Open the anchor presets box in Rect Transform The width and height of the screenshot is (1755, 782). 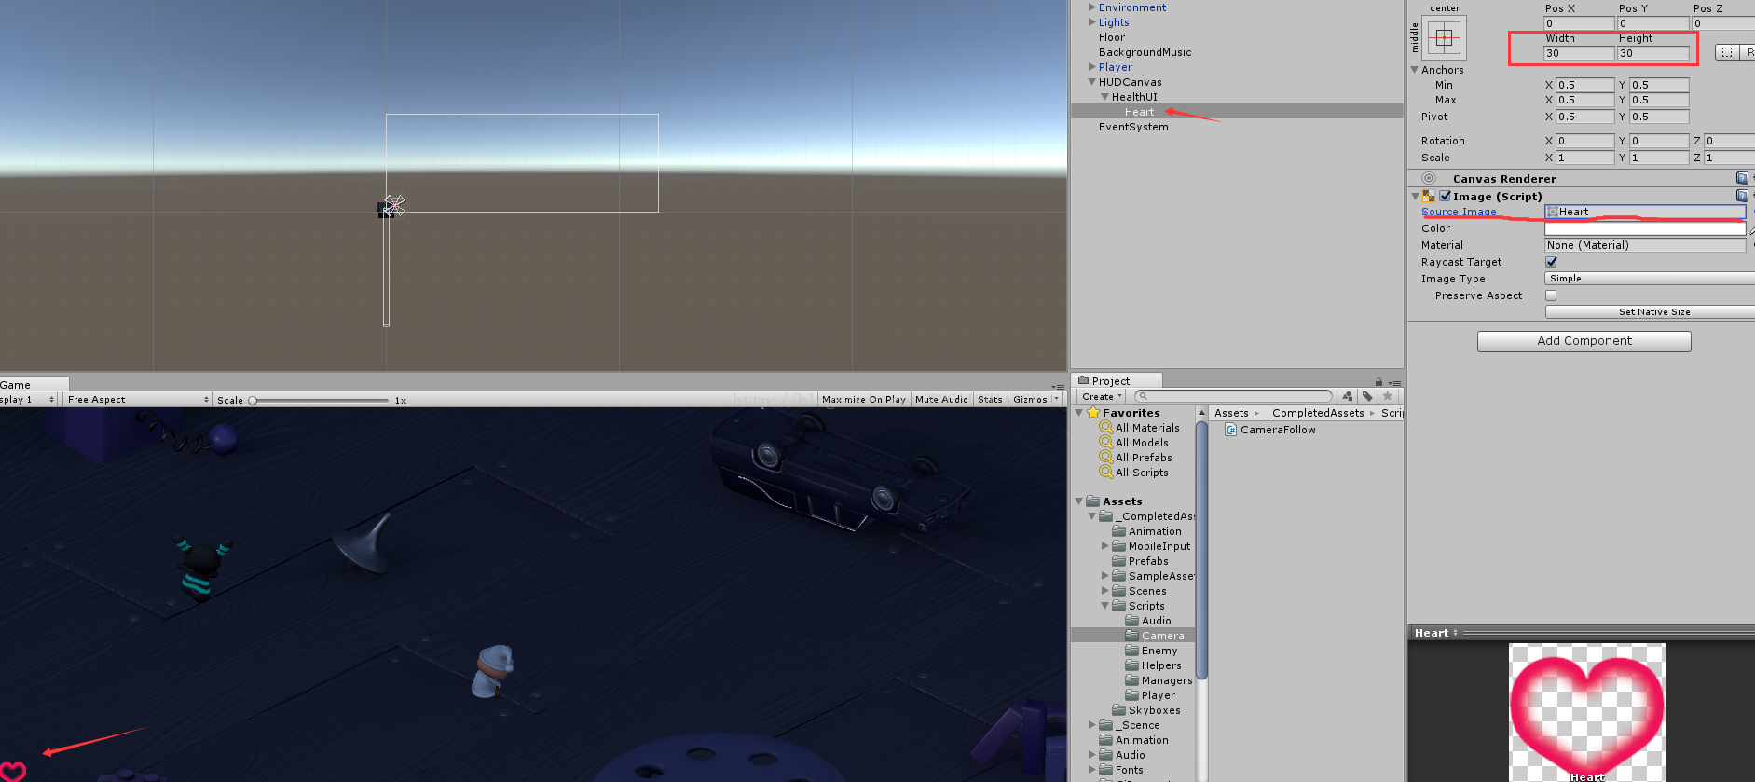1444,37
